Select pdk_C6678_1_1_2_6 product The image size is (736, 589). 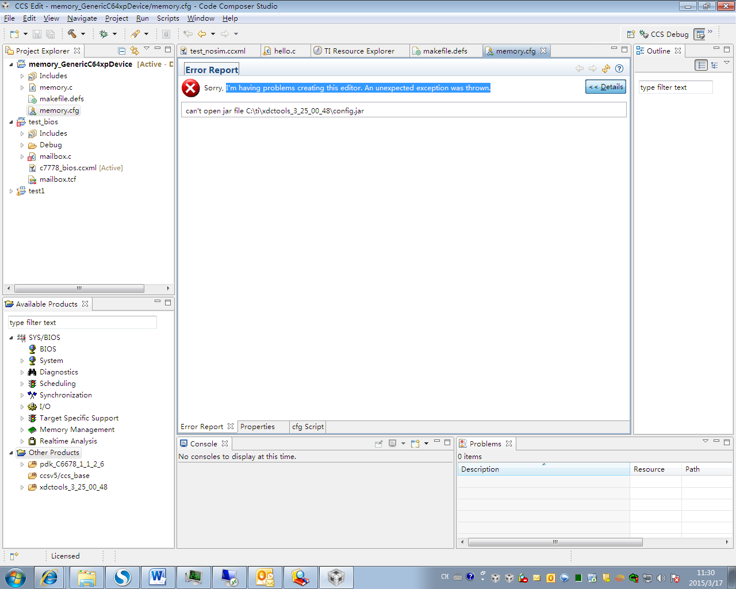tap(71, 464)
